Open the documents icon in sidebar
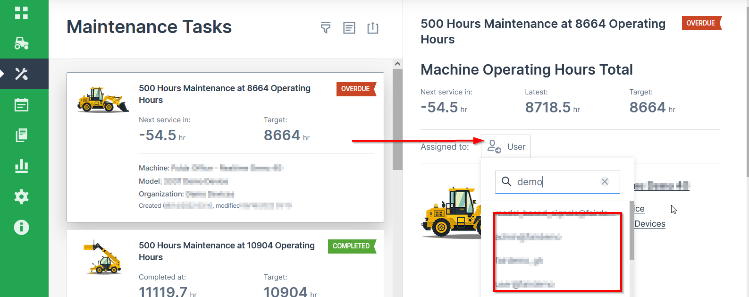The width and height of the screenshot is (749, 297). coord(21,136)
